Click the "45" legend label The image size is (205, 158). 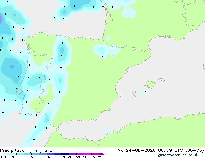pyautogui.click(x=92, y=157)
